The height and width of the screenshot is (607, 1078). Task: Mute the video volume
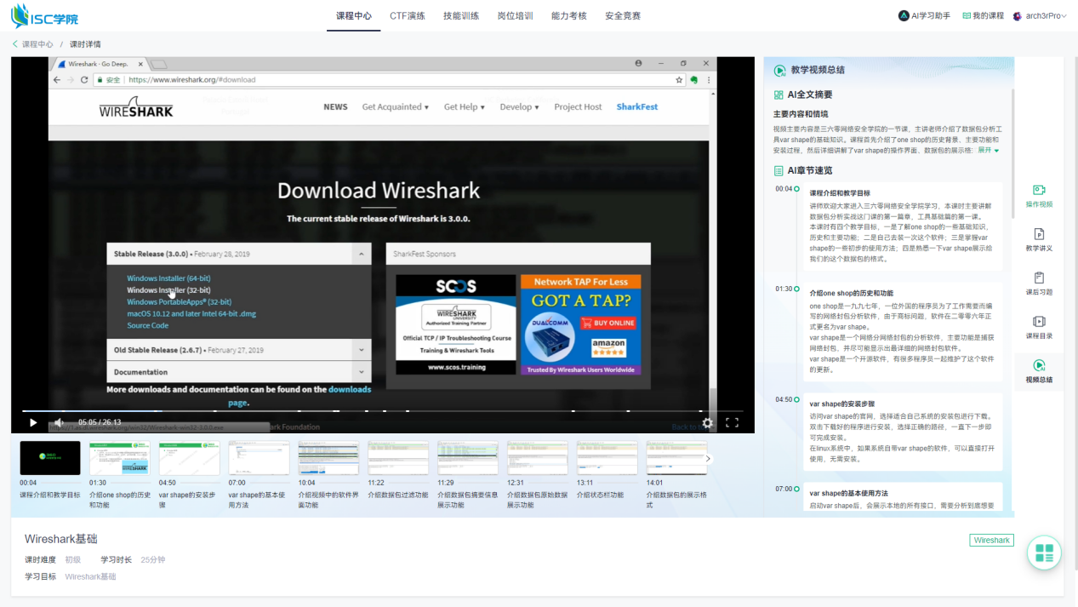coord(59,422)
